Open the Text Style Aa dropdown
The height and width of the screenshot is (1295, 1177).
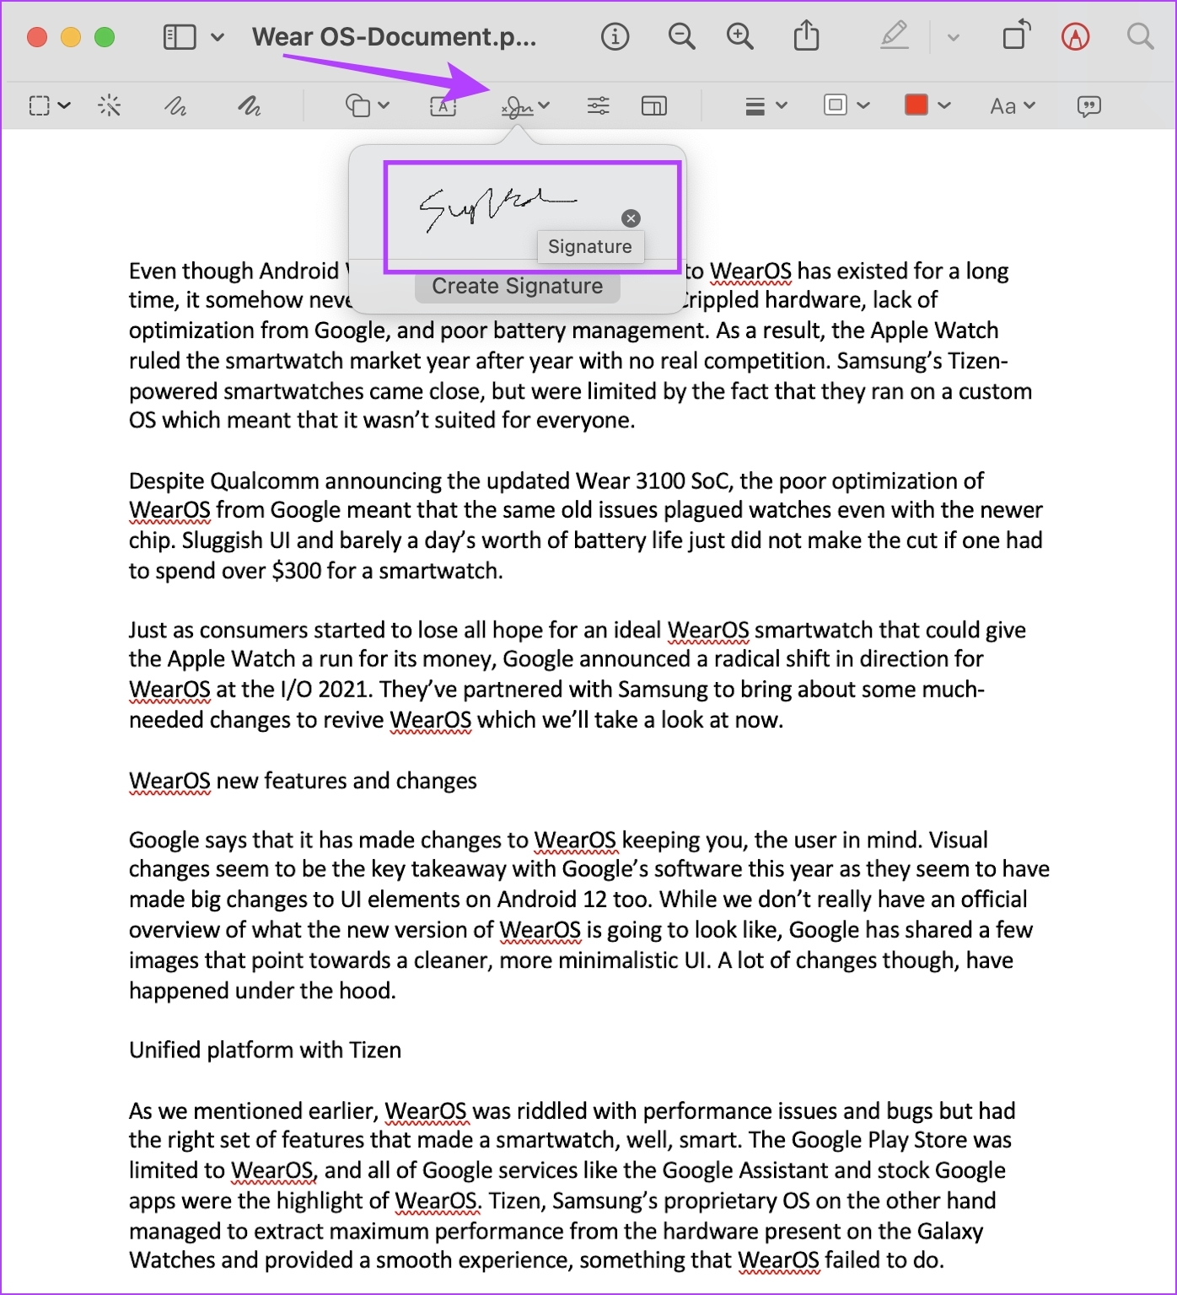1012,105
